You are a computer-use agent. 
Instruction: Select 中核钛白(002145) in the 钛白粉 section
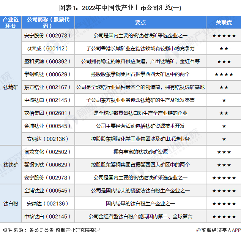pos(47,217)
